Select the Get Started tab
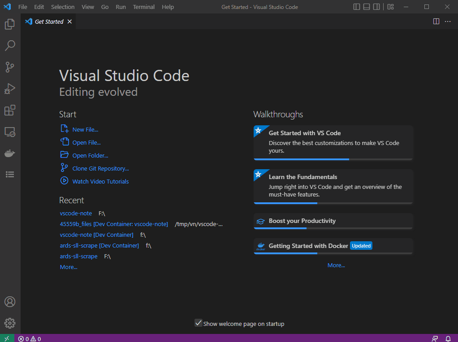458x342 pixels. click(48, 21)
